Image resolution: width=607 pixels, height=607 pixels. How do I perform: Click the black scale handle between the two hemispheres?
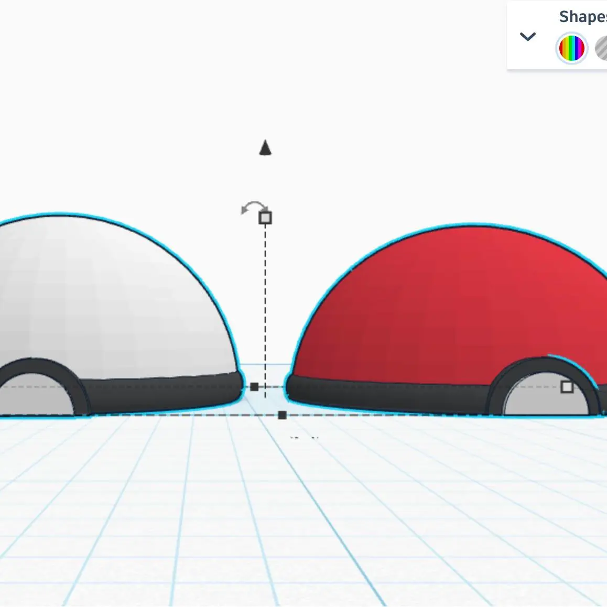point(255,386)
